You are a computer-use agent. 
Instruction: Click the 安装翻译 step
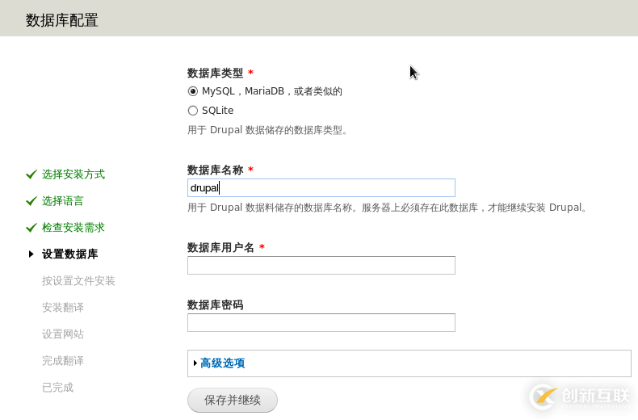point(63,307)
